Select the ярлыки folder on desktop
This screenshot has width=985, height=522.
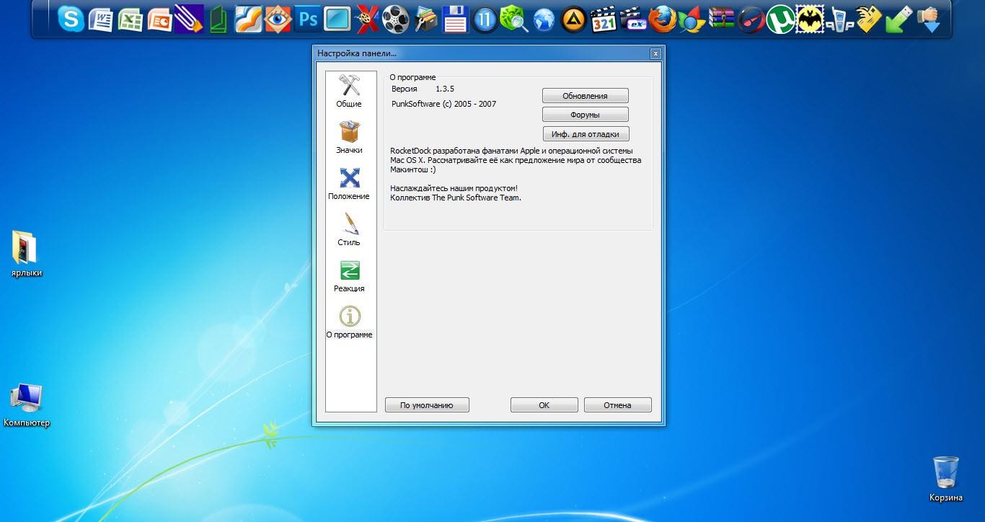coord(27,254)
